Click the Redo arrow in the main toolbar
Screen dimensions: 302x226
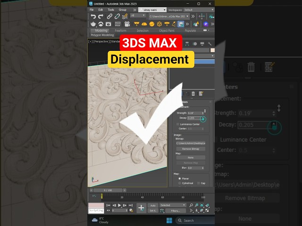(101, 16)
